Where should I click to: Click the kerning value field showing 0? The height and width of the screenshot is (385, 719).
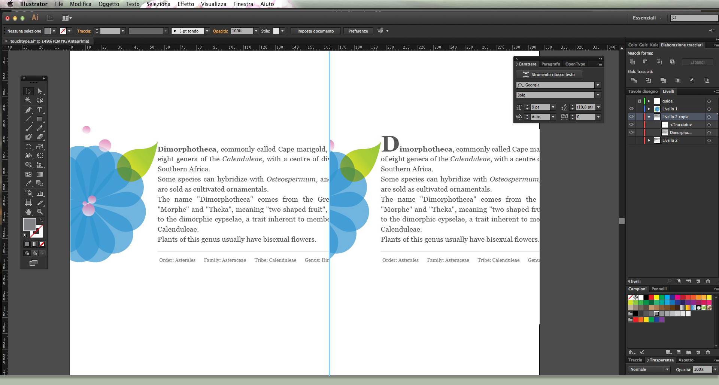585,117
